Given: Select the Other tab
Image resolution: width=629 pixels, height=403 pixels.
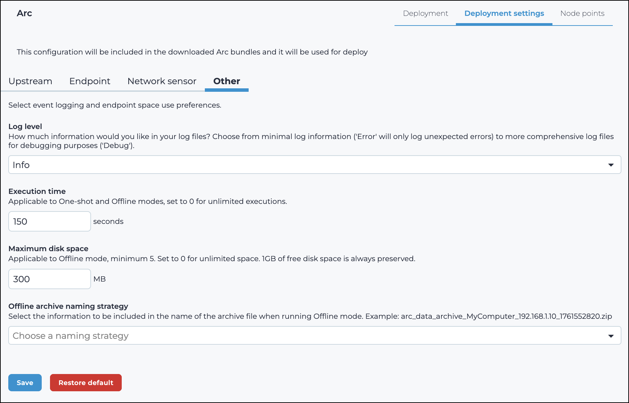Looking at the screenshot, I should (227, 81).
